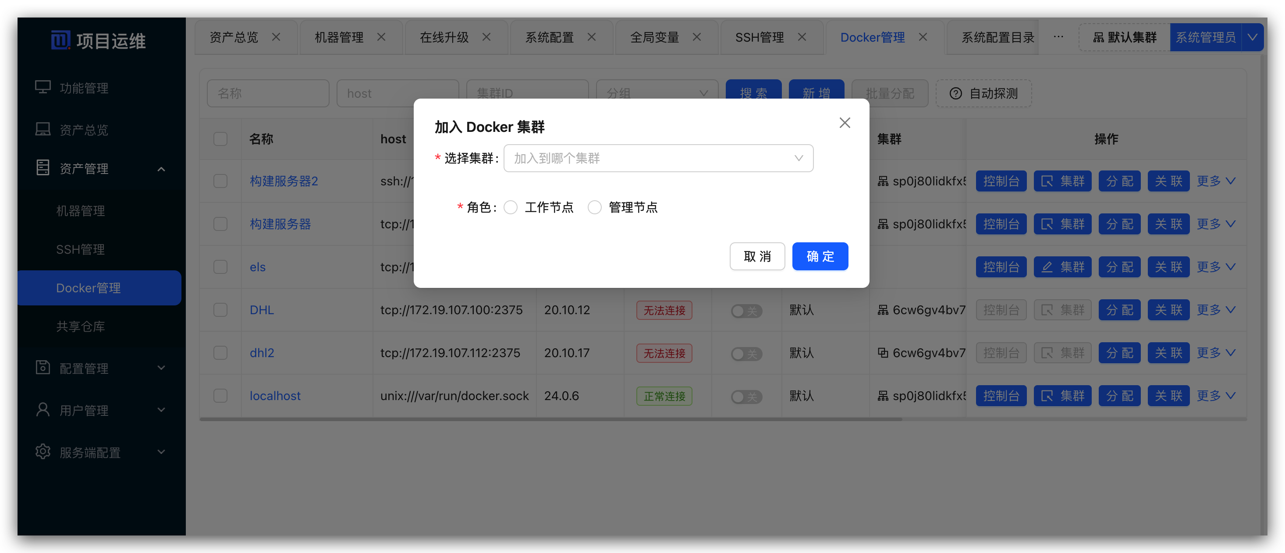Select the 工作节点 role radio button

[510, 207]
